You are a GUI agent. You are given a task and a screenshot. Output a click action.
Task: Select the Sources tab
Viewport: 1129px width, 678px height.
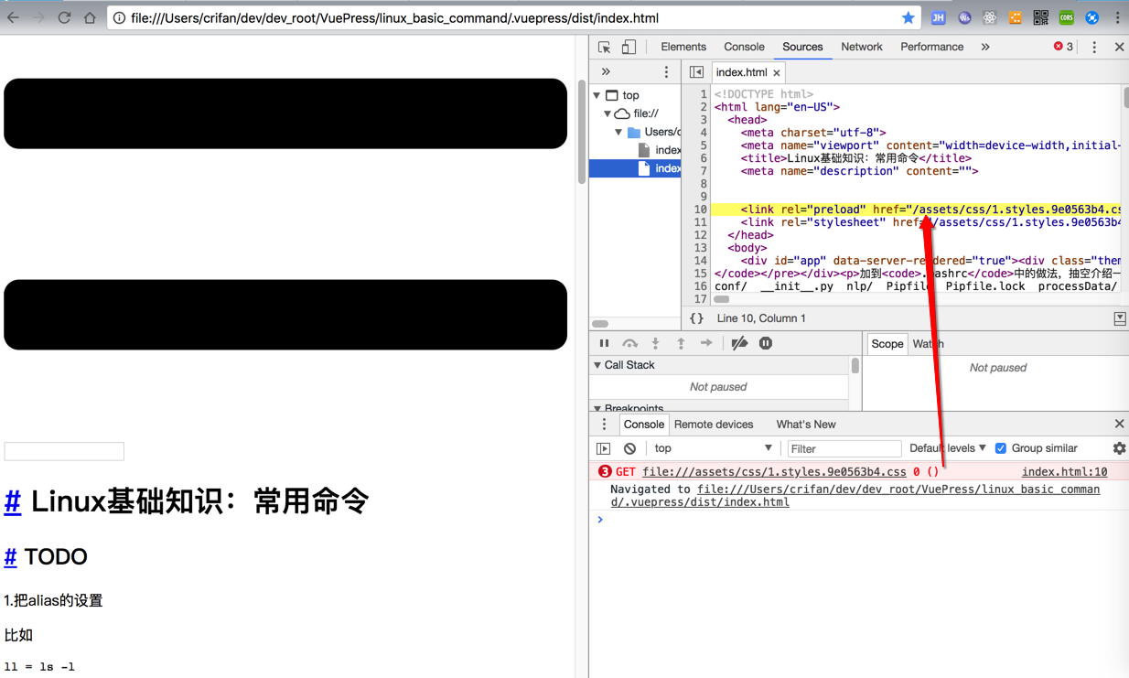(802, 47)
